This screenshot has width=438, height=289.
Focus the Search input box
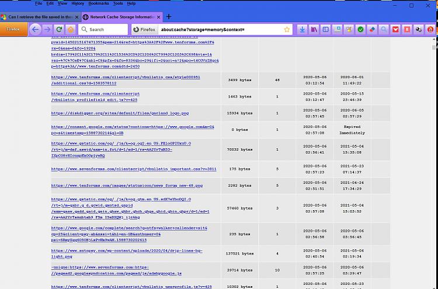pyautogui.click(x=103, y=29)
